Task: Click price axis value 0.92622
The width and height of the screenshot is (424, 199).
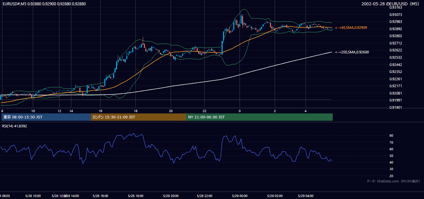Action: point(395,50)
